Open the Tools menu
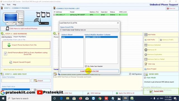 [9, 4]
